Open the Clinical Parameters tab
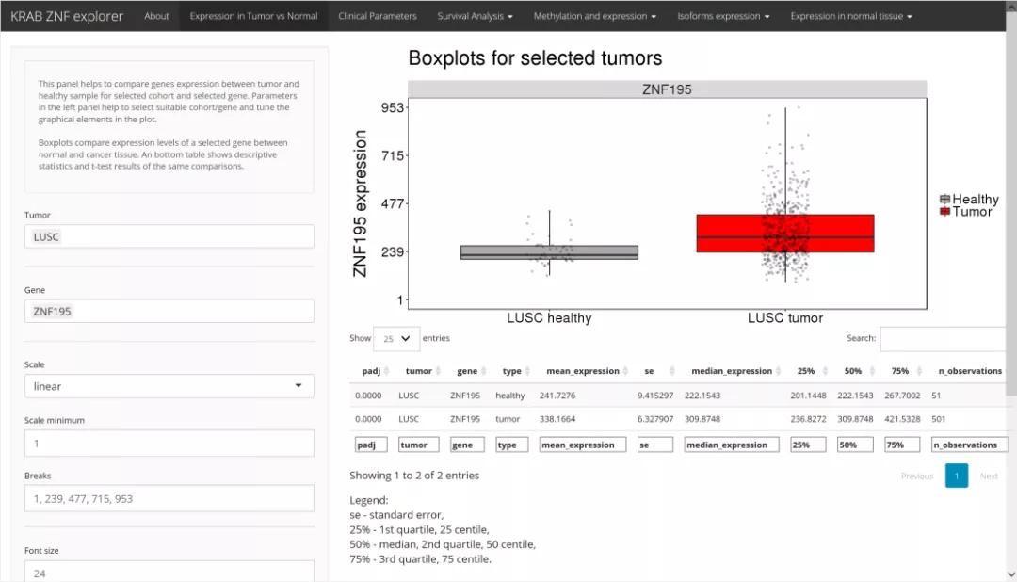Screen dimensions: 1017x582 pyautogui.click(x=378, y=16)
